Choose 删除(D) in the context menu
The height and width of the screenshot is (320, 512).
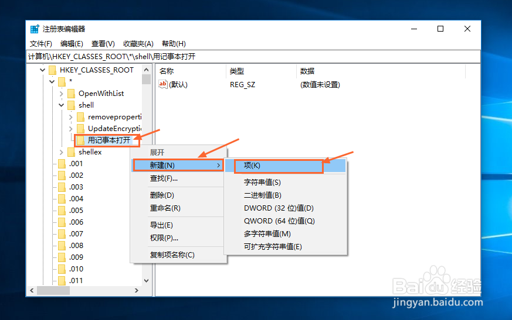click(178, 195)
